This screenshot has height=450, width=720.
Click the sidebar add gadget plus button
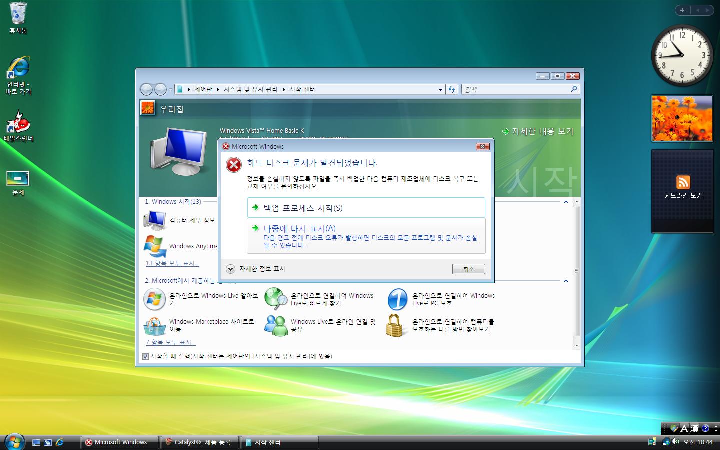[682, 10]
